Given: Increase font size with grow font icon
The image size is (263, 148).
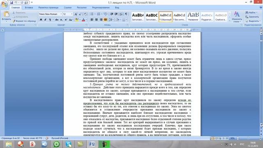Looking at the screenshot, I should point(76,14).
